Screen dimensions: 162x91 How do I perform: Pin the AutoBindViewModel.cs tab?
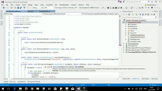pos(24,11)
